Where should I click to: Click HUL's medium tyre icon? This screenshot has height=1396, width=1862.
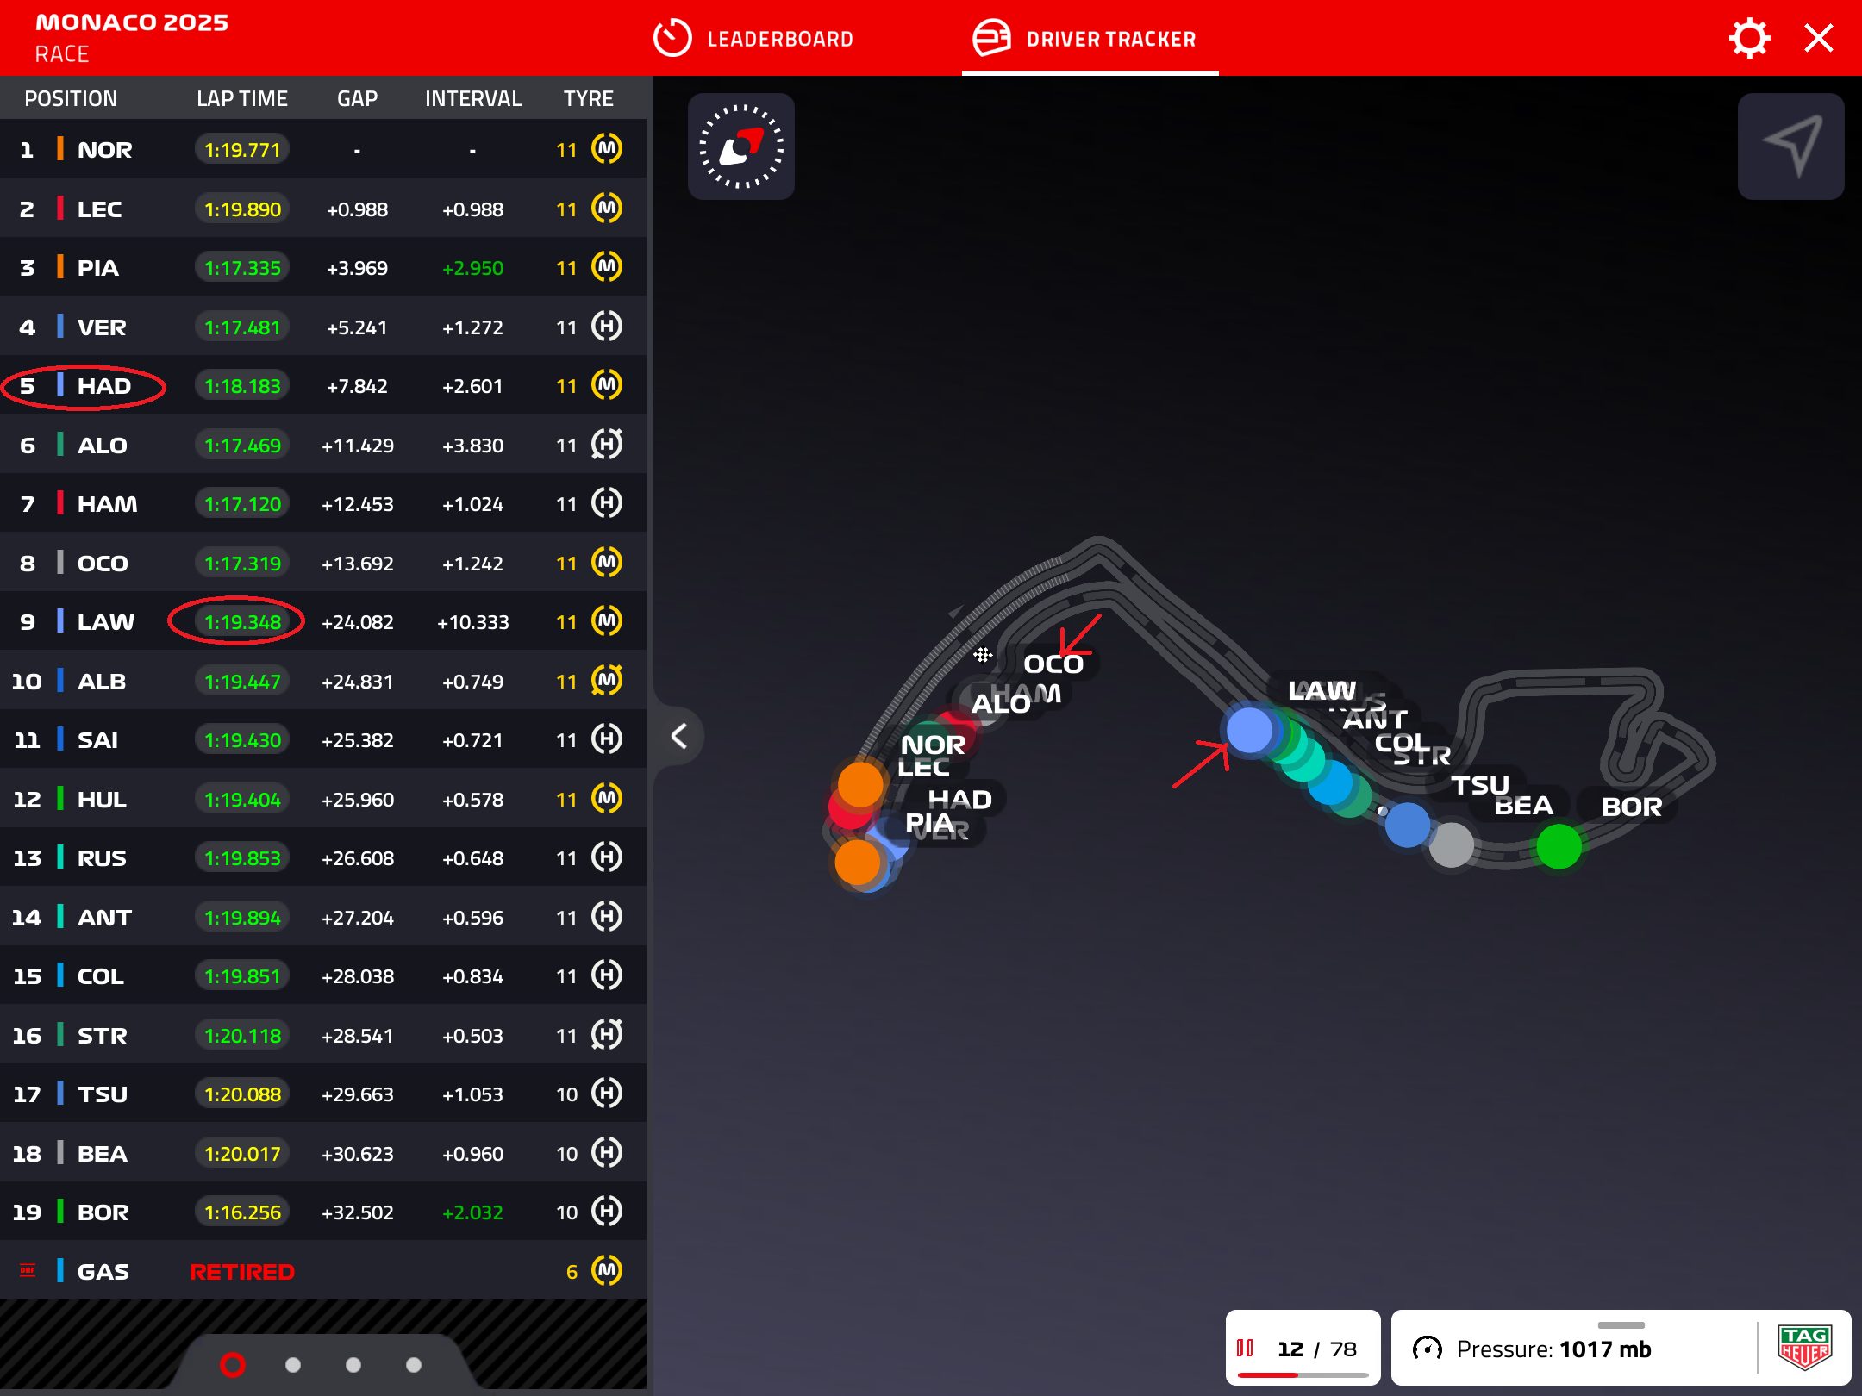[x=607, y=798]
